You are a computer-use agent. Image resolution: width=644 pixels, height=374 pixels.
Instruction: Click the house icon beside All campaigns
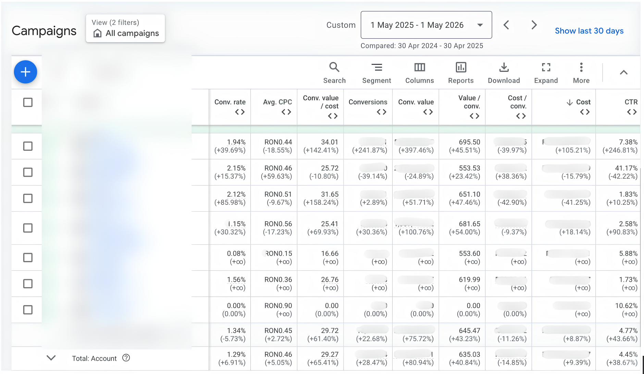tap(97, 33)
